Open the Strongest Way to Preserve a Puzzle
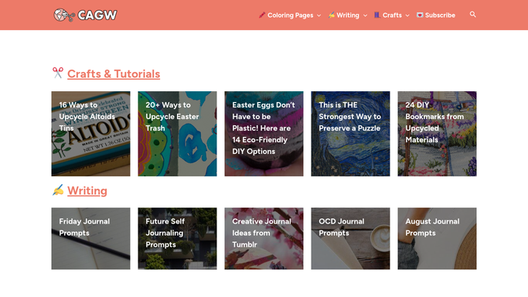Viewport: 528px width, 297px height. tap(350, 134)
